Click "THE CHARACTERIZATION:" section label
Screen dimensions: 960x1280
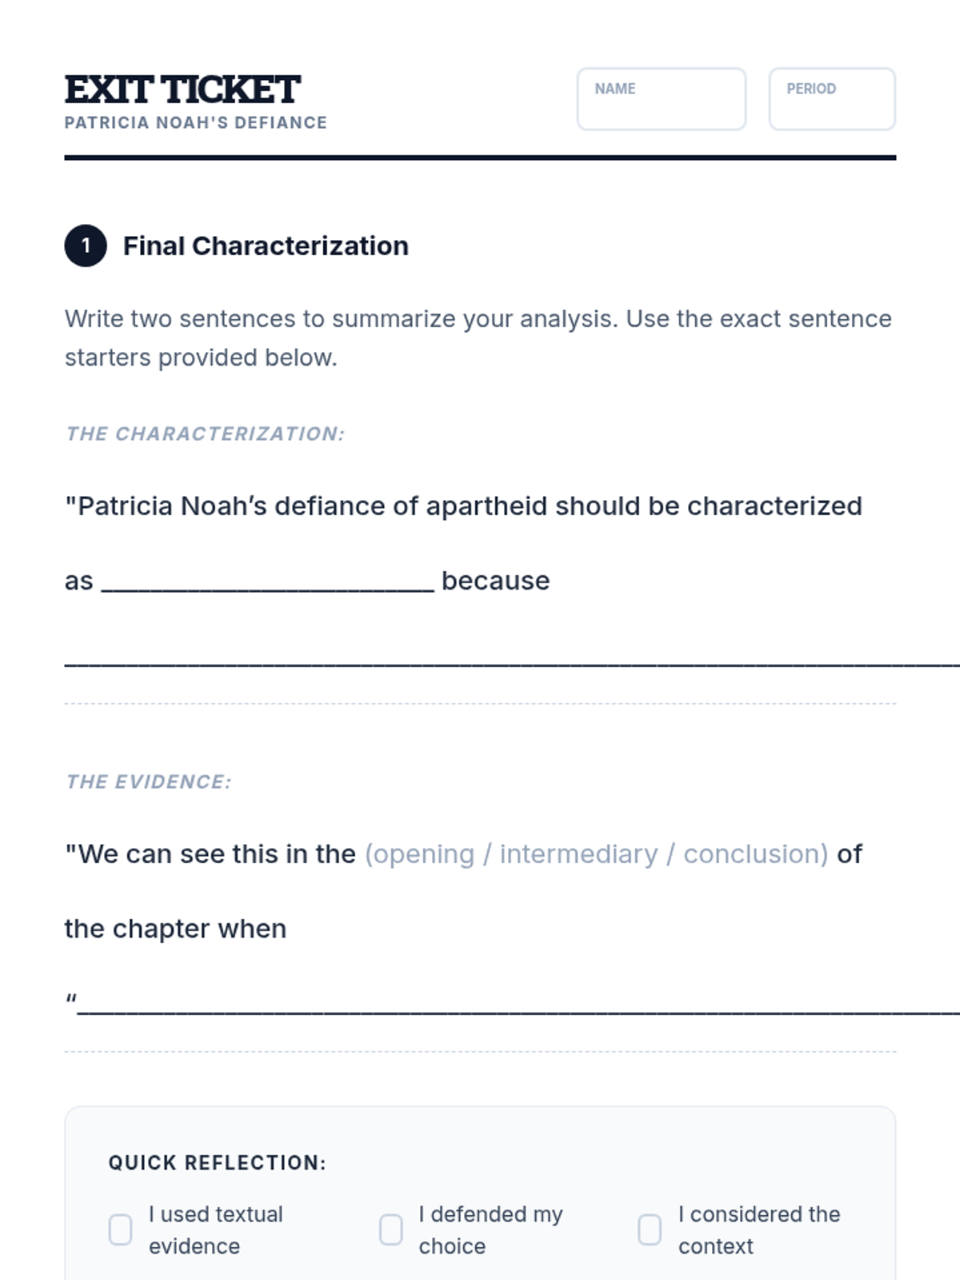(205, 434)
